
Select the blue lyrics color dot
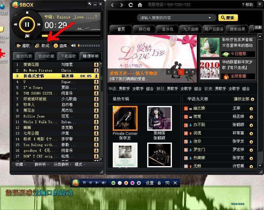[x=139, y=183]
